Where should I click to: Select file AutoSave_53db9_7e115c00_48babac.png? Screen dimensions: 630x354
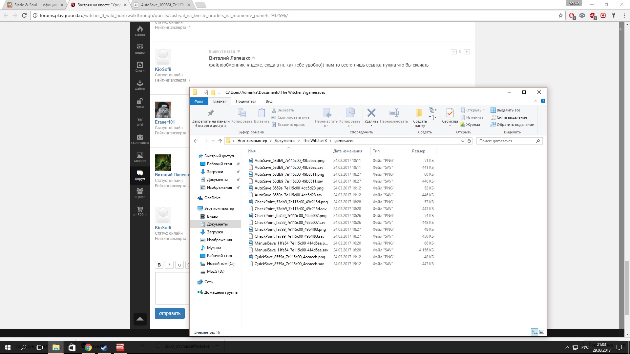click(x=289, y=161)
